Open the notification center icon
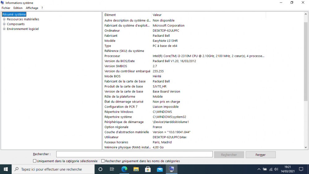This screenshot has width=309, height=174. [x=301, y=169]
